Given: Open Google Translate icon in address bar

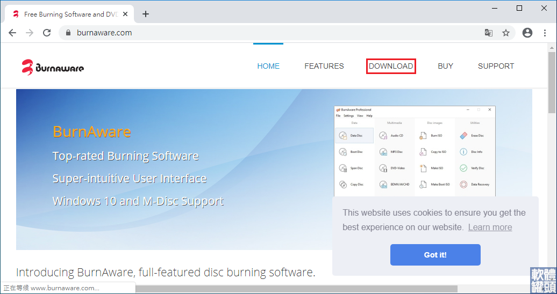Looking at the screenshot, I should click(x=489, y=33).
